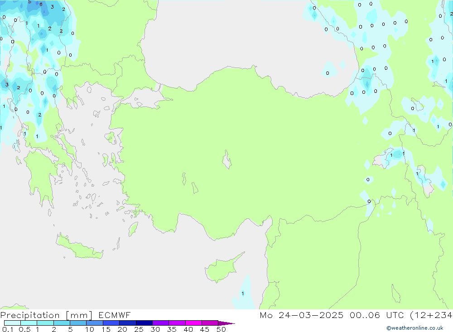This screenshot has height=332, width=453.
Task: Pick the 15–20 mm royal blue swatch
Action: point(111,323)
